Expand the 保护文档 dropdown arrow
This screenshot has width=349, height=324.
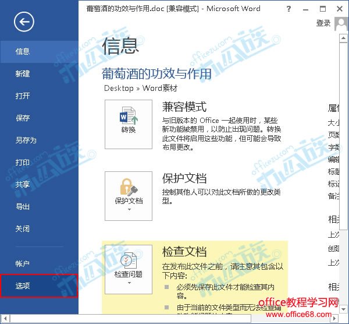(x=129, y=209)
